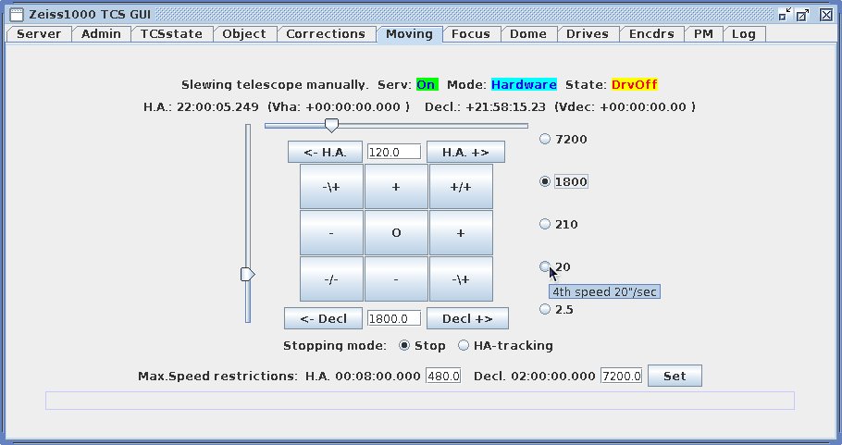Click the '-' button between '-\+' and '-/-'
Screen dimensions: 842x445
331,233
